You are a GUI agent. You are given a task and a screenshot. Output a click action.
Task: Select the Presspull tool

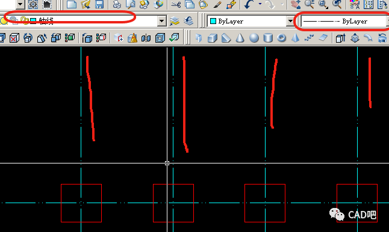(355, 38)
